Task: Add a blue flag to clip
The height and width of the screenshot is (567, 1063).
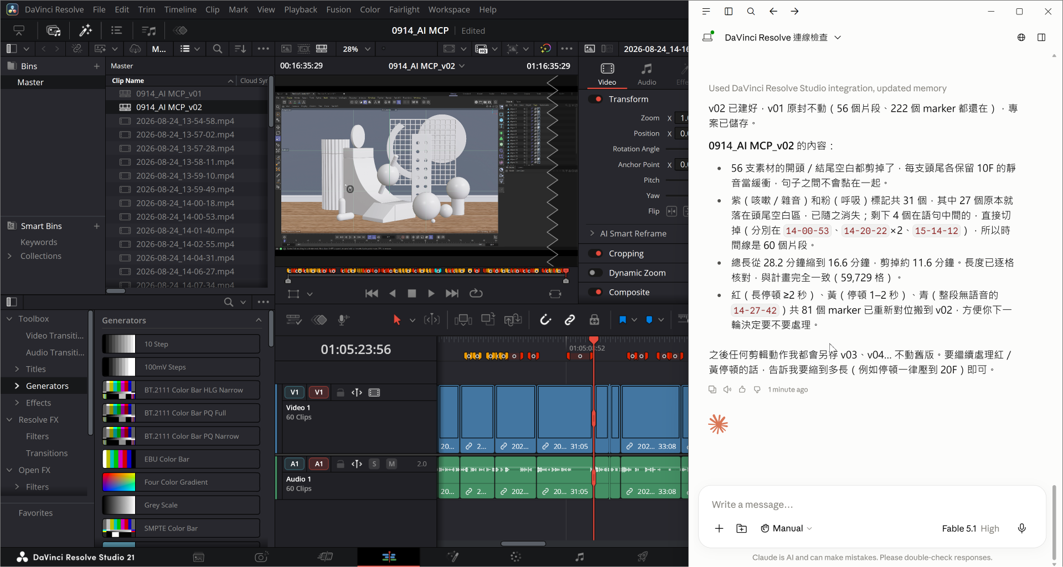Action: click(622, 320)
